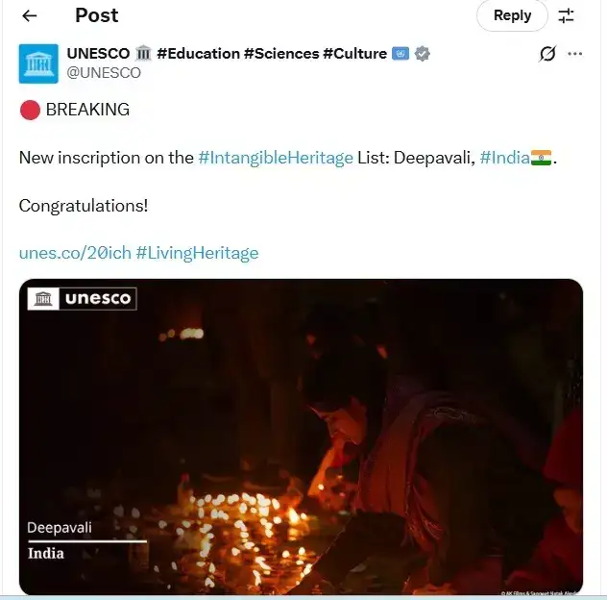607x600 pixels.
Task: Click the UN affiliation badge beside name
Action: click(x=401, y=54)
